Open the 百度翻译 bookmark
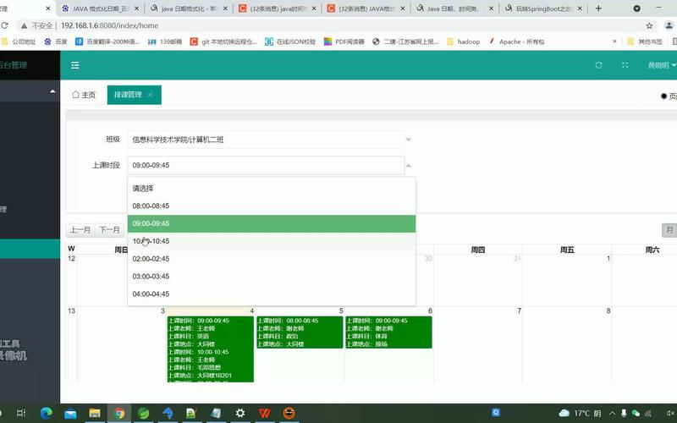Viewport: 677px width, 423px height. [107, 41]
